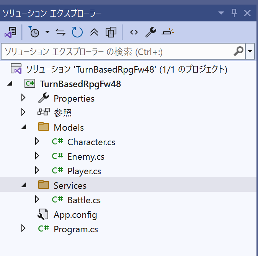Select the App.config file
Viewport: 258px width, 256px height.
coord(75,215)
